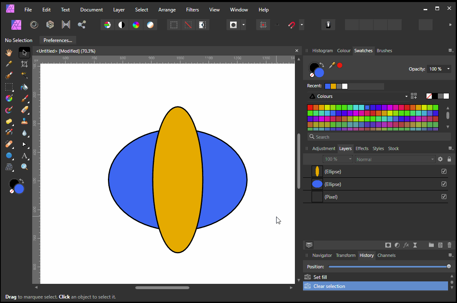Select the Hand view tool
This screenshot has width=457, height=303.
(9, 53)
